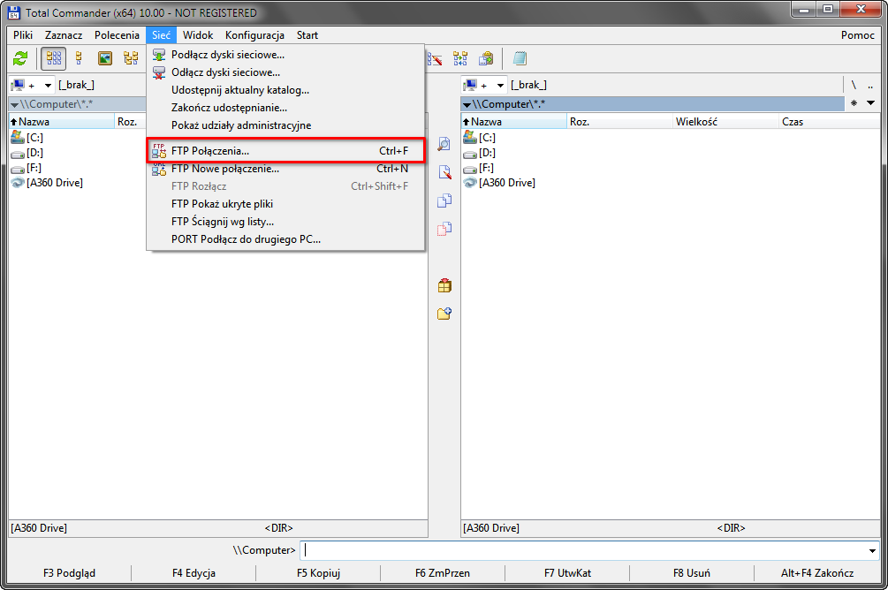The width and height of the screenshot is (888, 590).
Task: Select Udostępnij aktualny katalog
Action: [285, 90]
